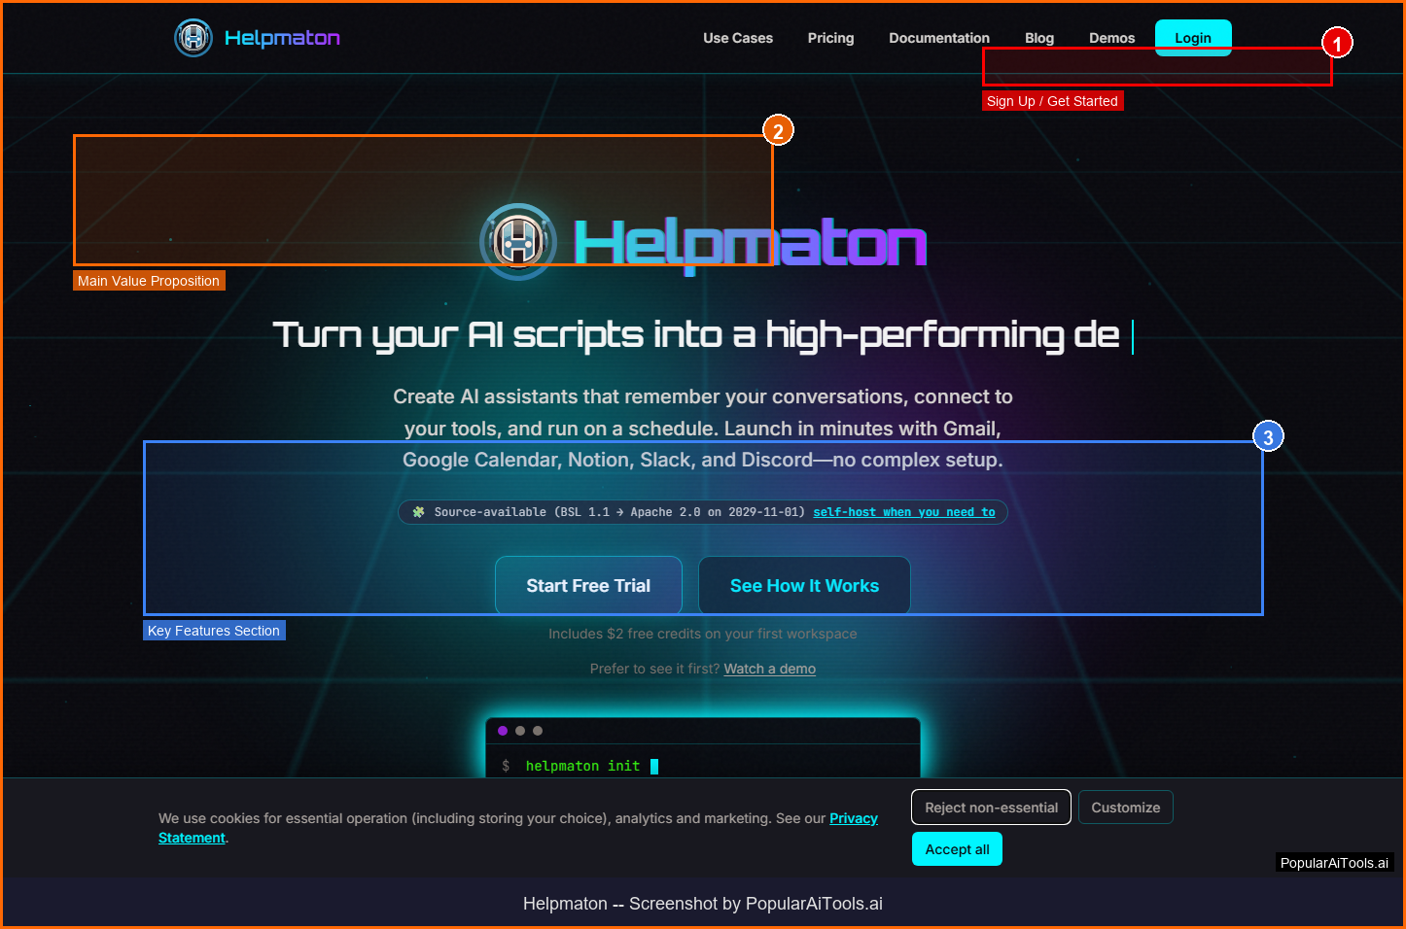
Task: Open the Watch a demo link
Action: tap(770, 669)
